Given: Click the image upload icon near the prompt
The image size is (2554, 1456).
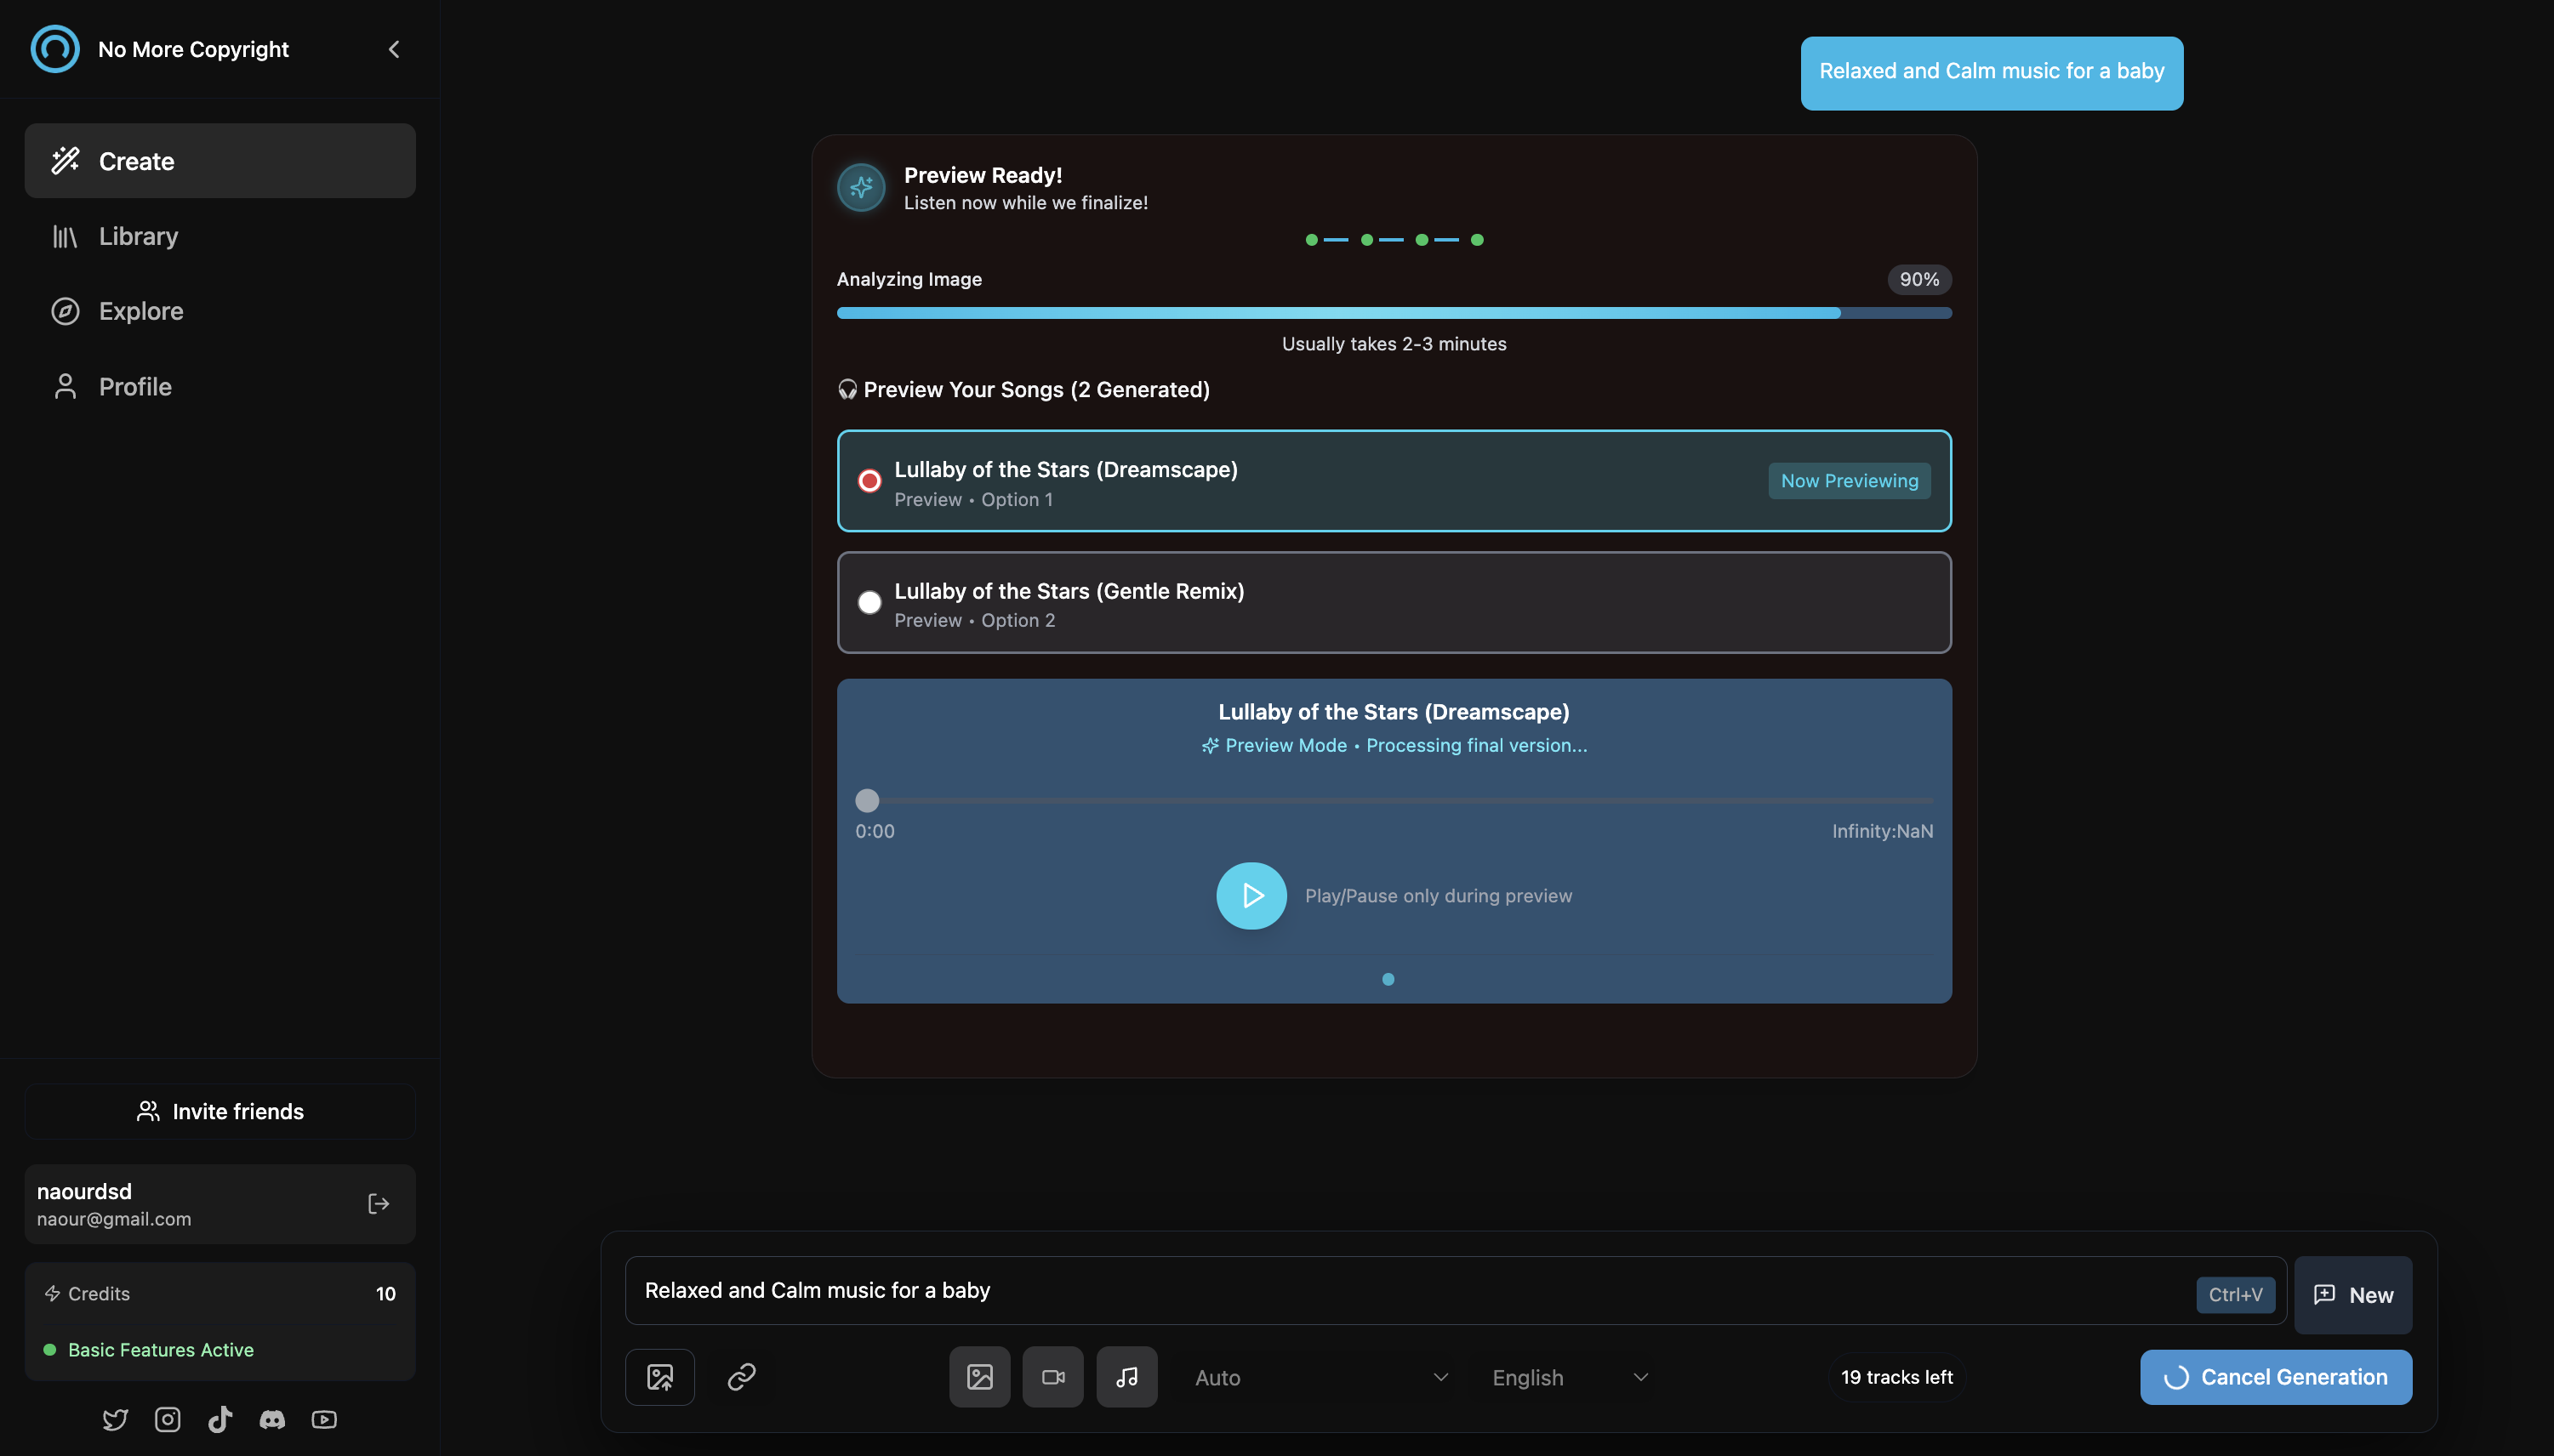Looking at the screenshot, I should tap(659, 1377).
